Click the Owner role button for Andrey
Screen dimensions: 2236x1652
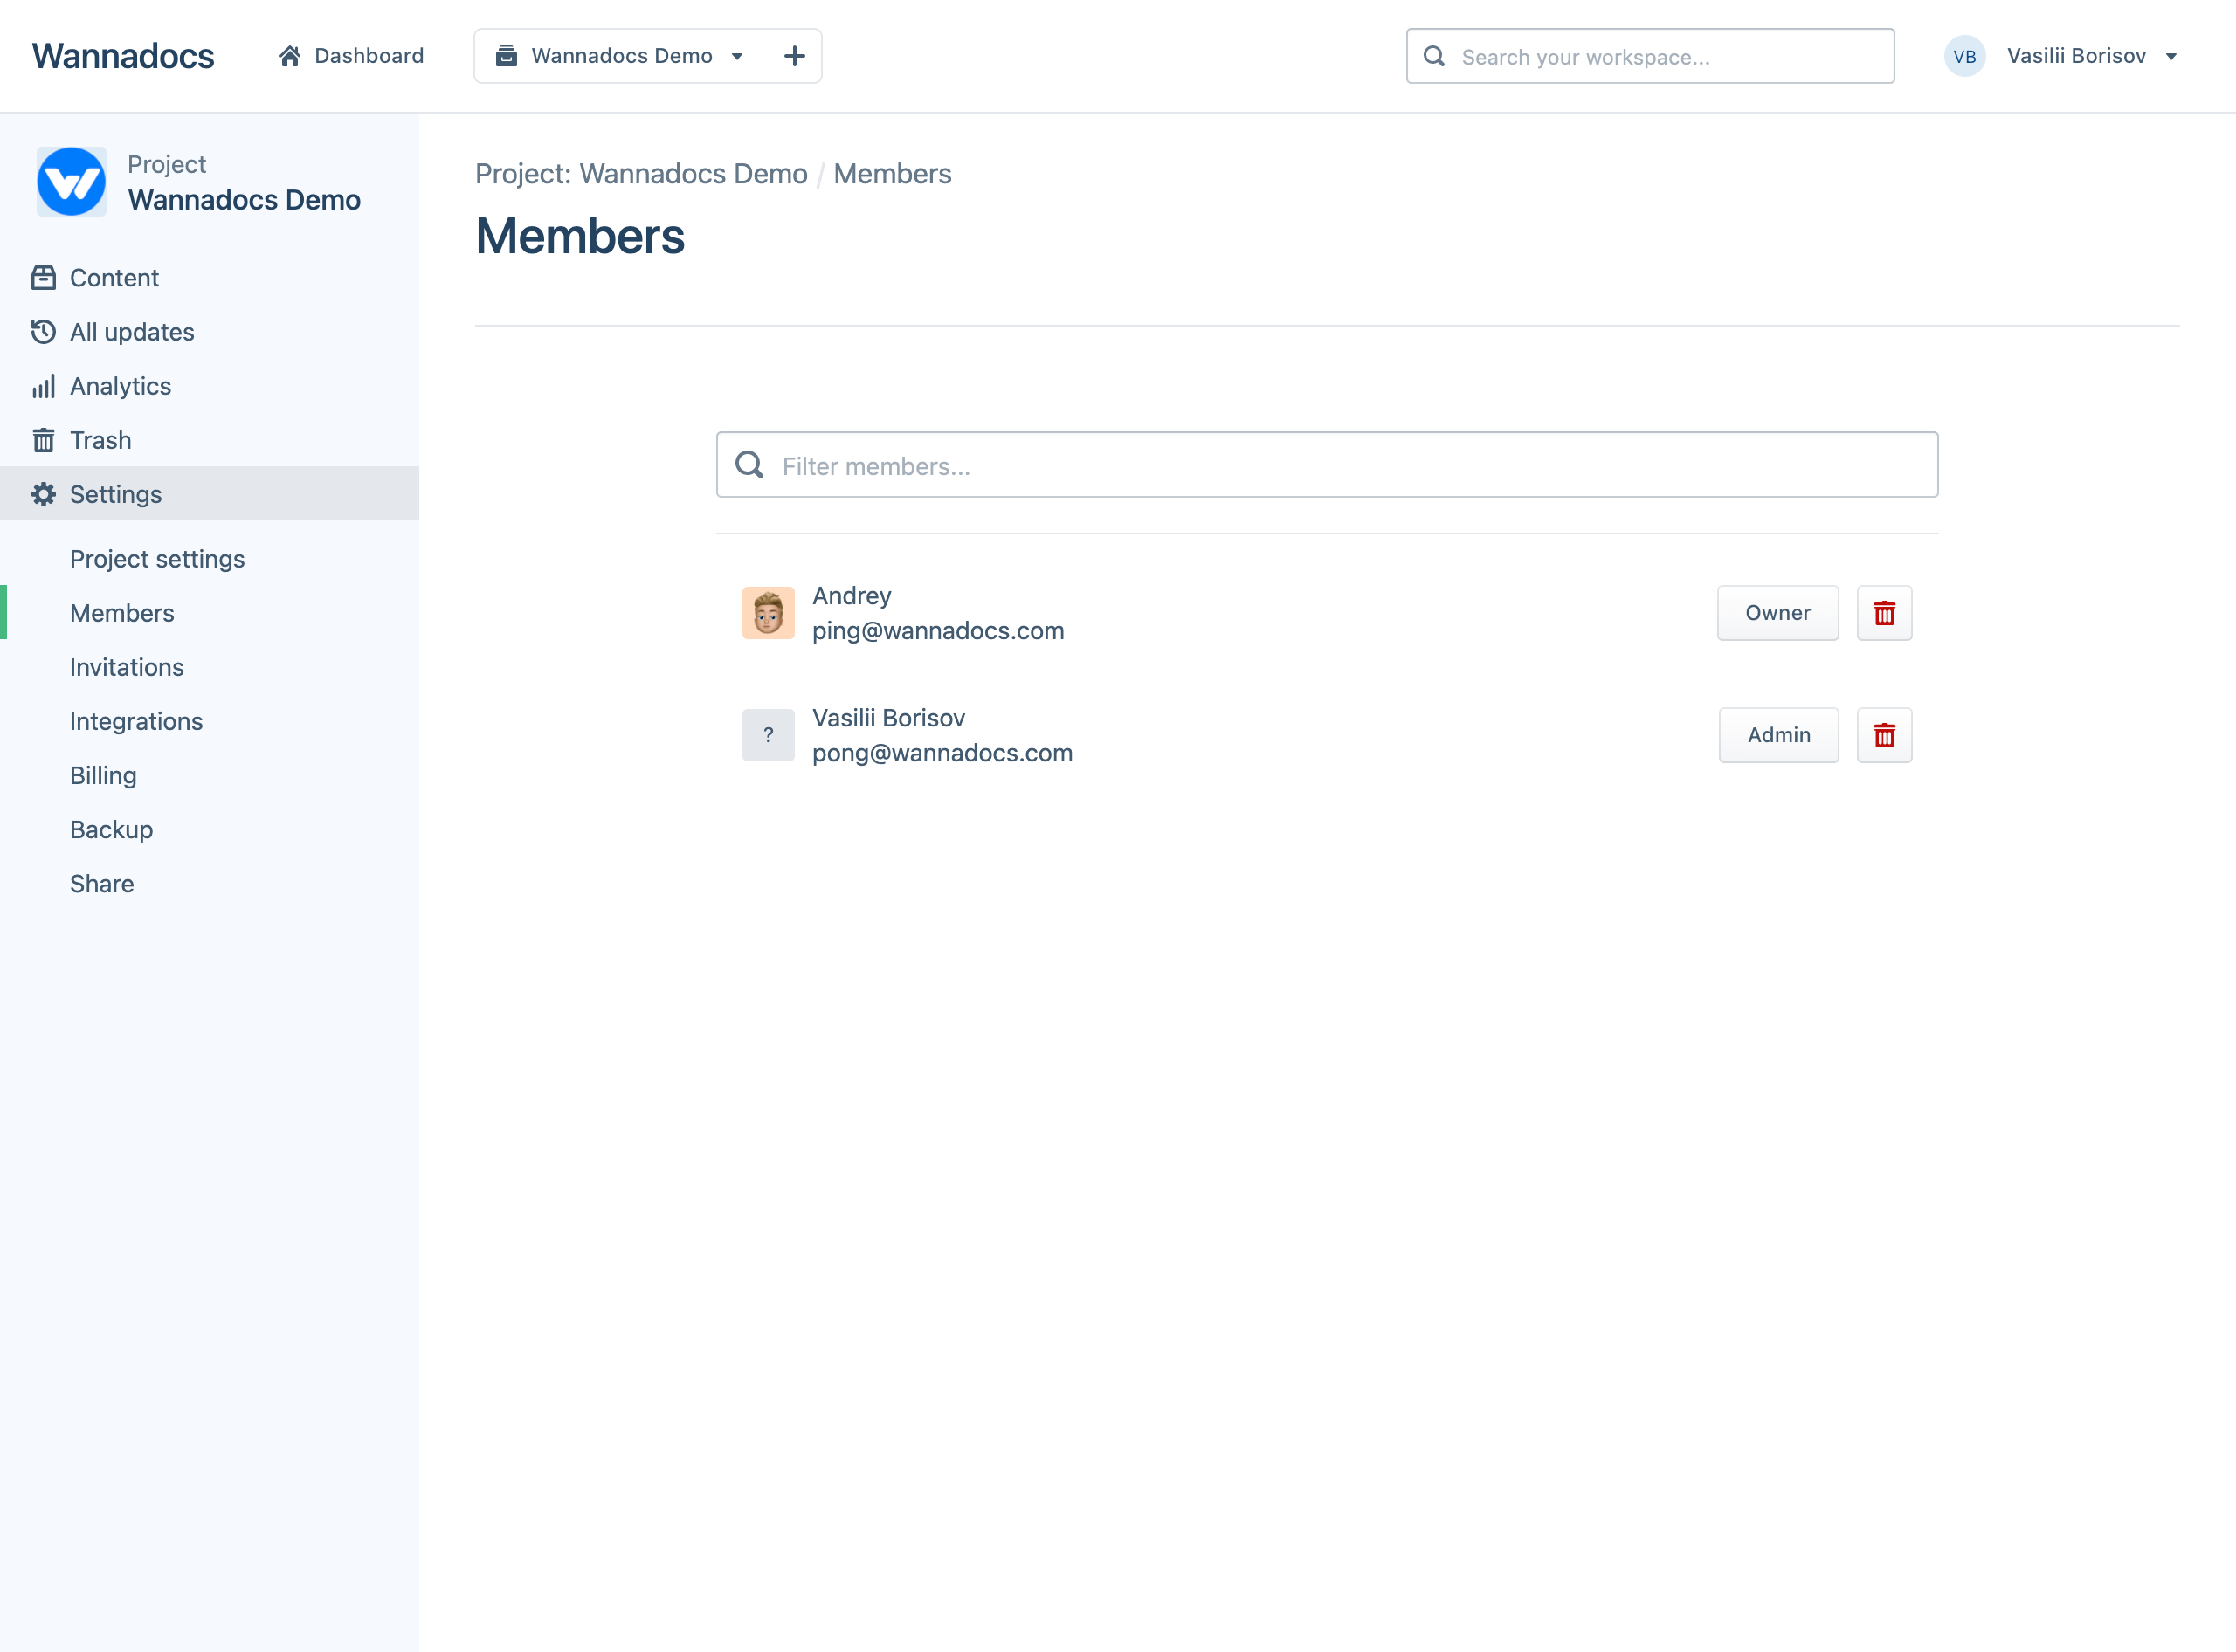(x=1777, y=613)
